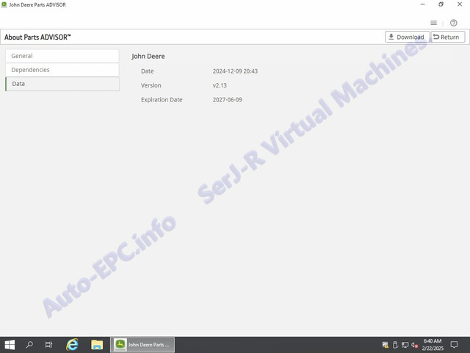Click the USB safely remove tray icon
The image size is (470, 353).
395,345
